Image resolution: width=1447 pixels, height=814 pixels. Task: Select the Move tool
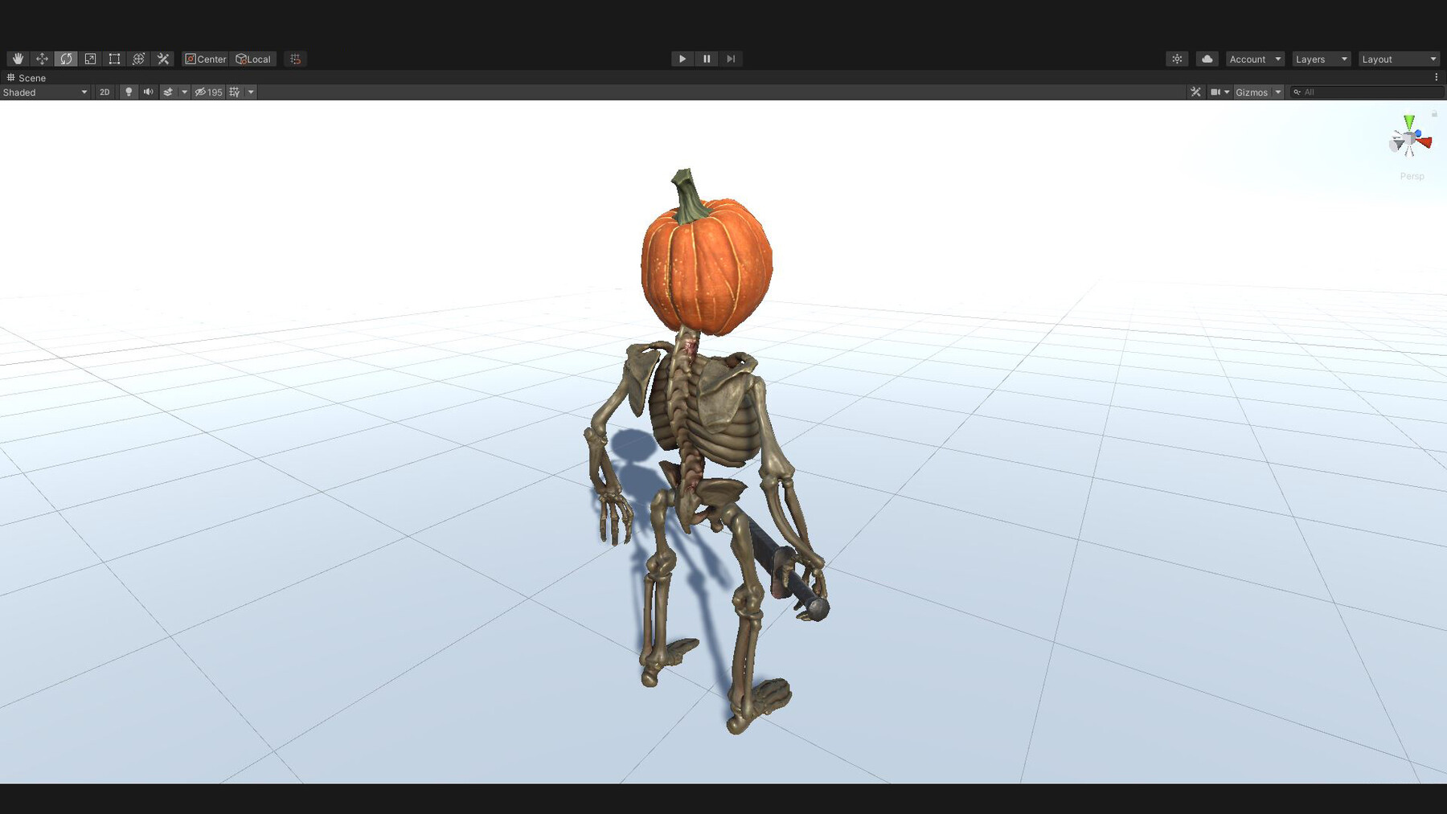pyautogui.click(x=42, y=58)
